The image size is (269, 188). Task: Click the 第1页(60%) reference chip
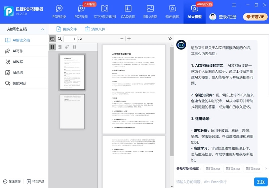[x=253, y=169]
